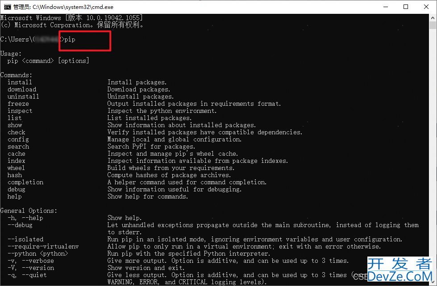
Task: Click the '--isolated' option
Action: click(25, 240)
